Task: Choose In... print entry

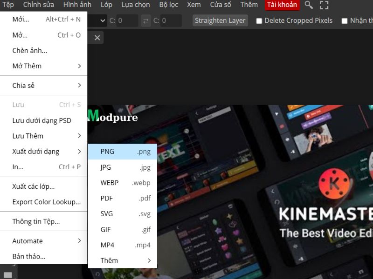Action: pos(43,167)
